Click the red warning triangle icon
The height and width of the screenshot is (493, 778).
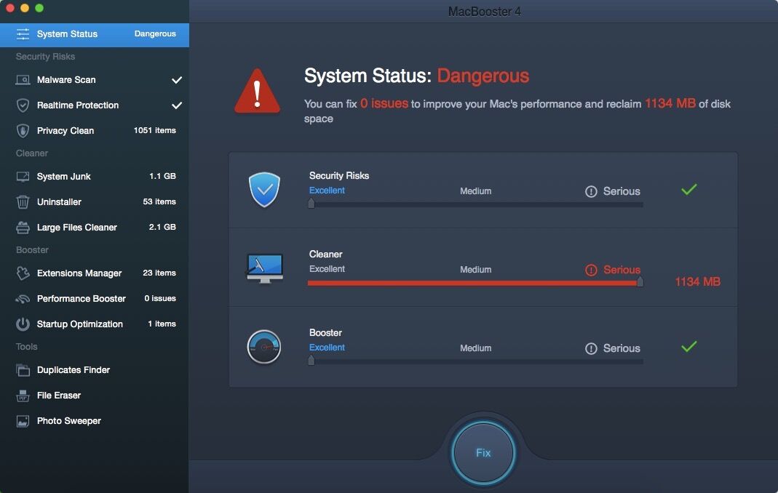pyautogui.click(x=257, y=92)
